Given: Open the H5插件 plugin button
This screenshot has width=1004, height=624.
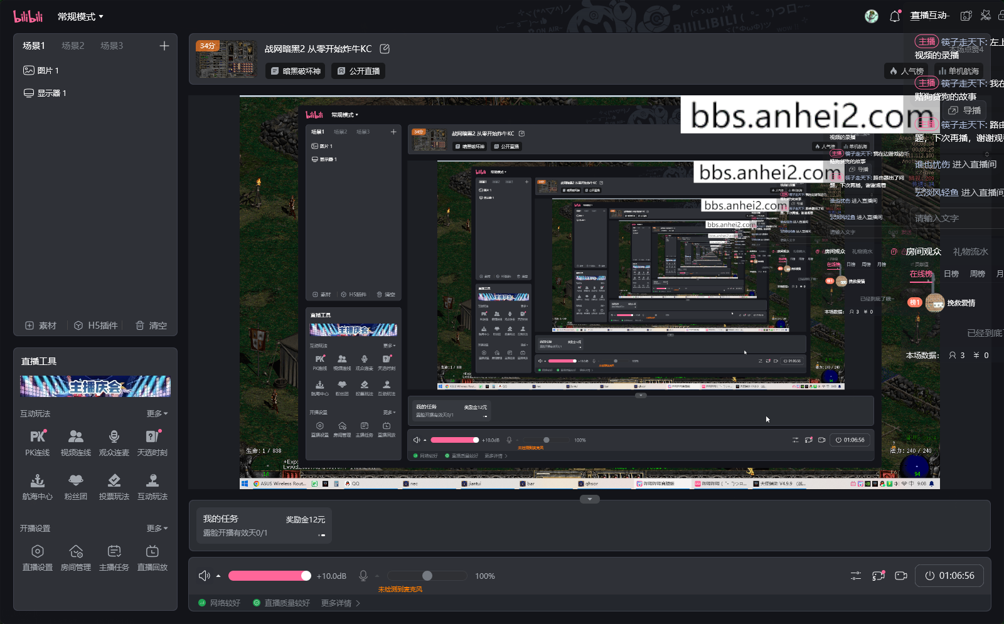Looking at the screenshot, I should (x=96, y=325).
